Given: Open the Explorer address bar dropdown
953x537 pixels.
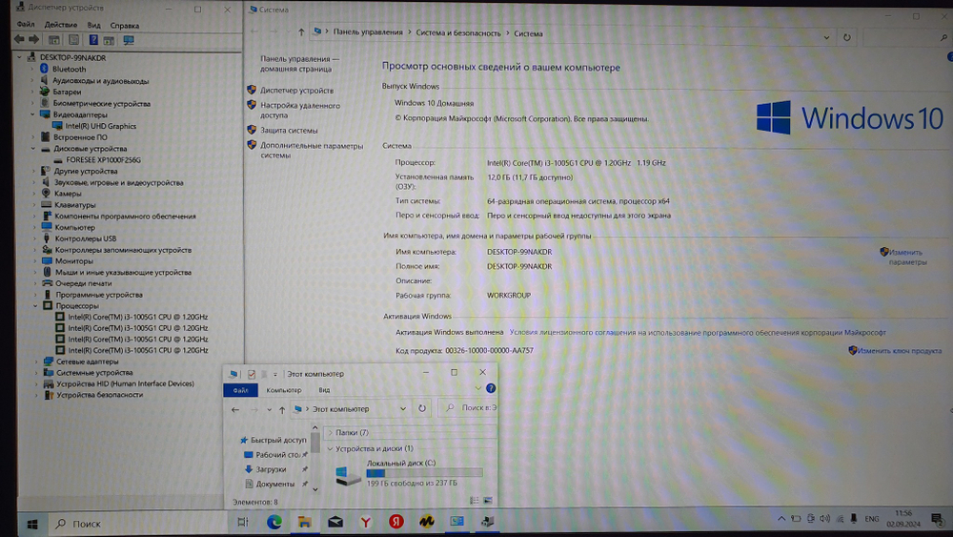Looking at the screenshot, I should point(402,408).
